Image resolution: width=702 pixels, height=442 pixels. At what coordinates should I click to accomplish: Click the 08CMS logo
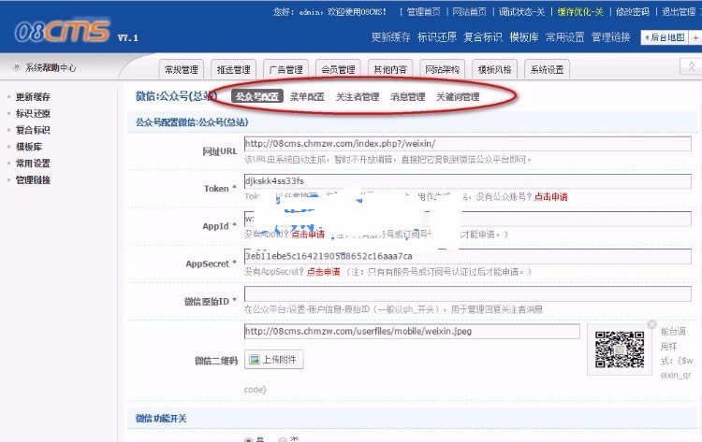point(62,31)
